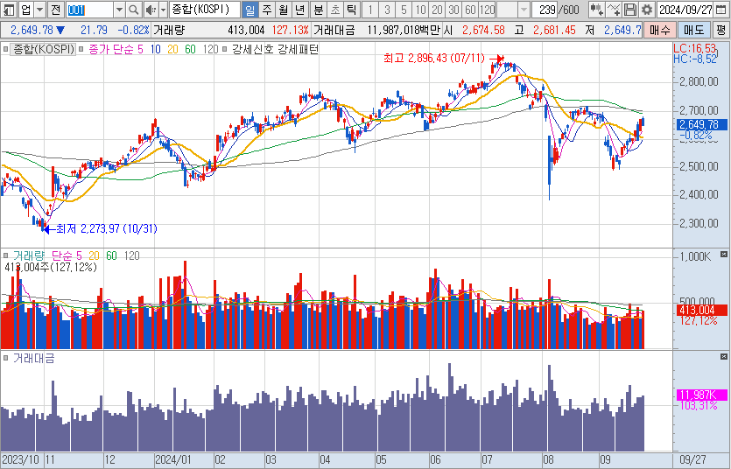The width and height of the screenshot is (731, 469).
Task: Select the 분 minute period
Action: pos(319,10)
